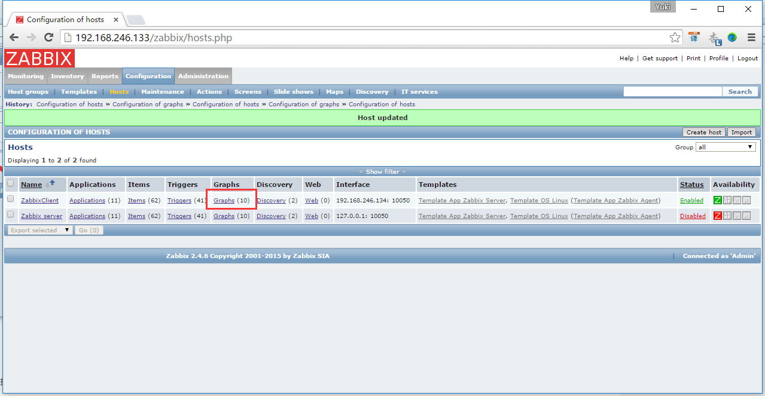Open a new browser tab

click(x=135, y=20)
